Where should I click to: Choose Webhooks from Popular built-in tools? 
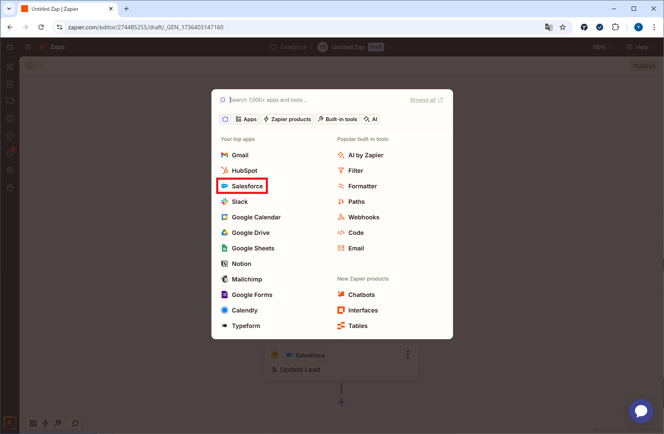pyautogui.click(x=364, y=217)
